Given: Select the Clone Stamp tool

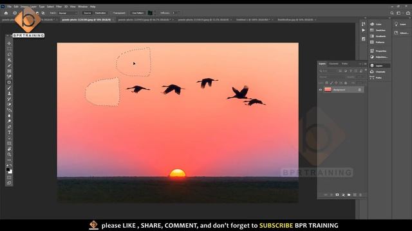Looking at the screenshot, I should click(x=9, y=93).
